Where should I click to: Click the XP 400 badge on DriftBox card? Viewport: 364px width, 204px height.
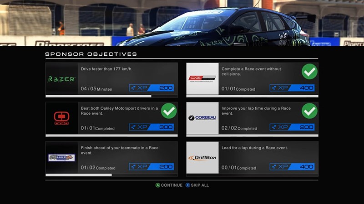tap(292, 167)
